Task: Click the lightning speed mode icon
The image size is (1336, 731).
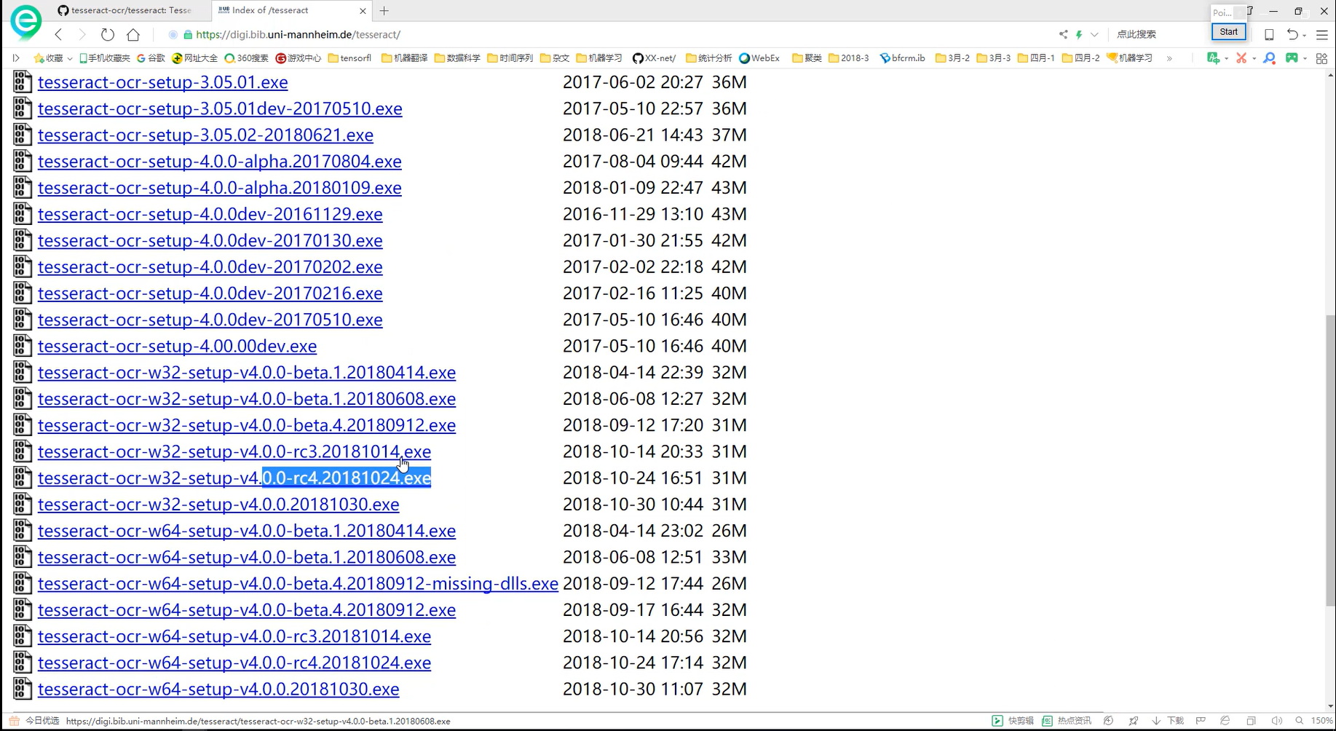Action: click(1079, 34)
